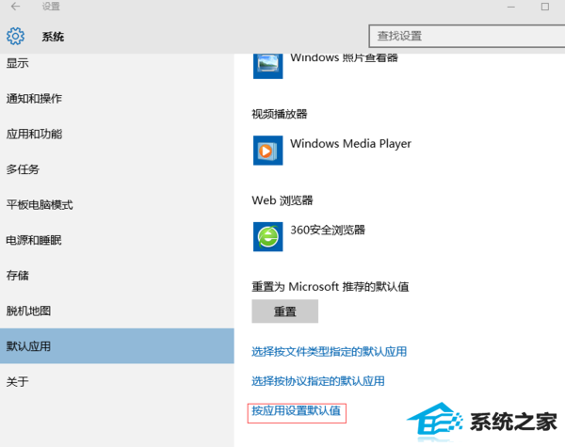
Task: Open 选择按协议指定的默认应用 link
Action: (318, 381)
